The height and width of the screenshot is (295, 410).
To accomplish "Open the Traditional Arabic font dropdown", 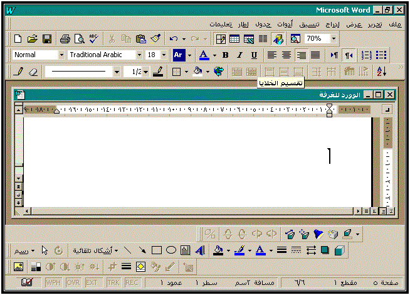I will (139, 55).
